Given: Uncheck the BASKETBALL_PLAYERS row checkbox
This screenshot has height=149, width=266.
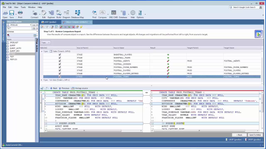Looking at the screenshot, I should (x=60, y=55).
